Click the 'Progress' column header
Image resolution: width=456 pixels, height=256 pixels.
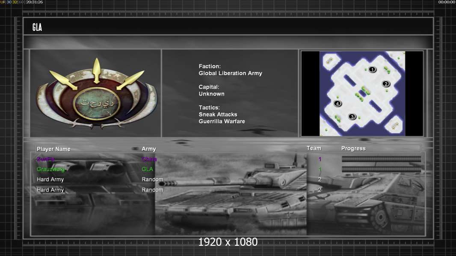tap(353, 148)
